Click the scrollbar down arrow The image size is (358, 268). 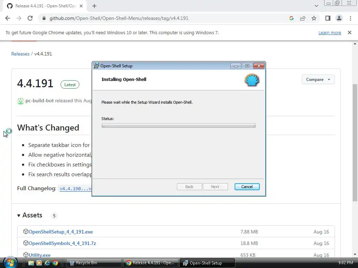point(355,254)
